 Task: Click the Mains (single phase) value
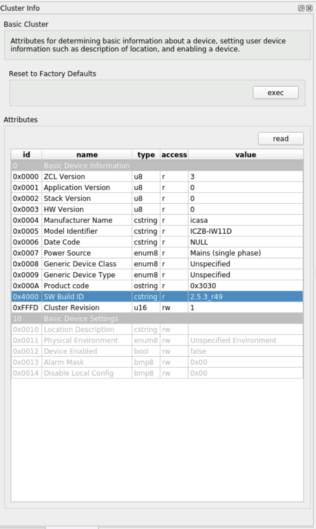coord(246,253)
